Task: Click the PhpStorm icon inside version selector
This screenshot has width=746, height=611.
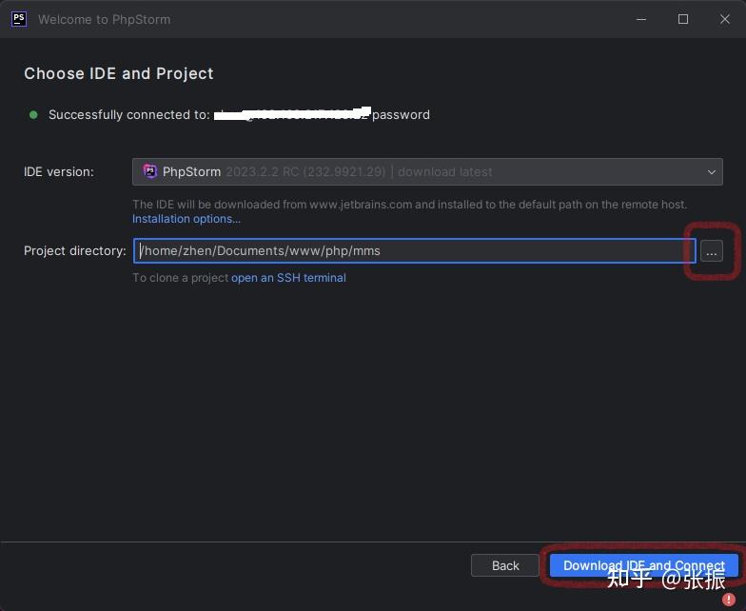Action: pos(150,171)
